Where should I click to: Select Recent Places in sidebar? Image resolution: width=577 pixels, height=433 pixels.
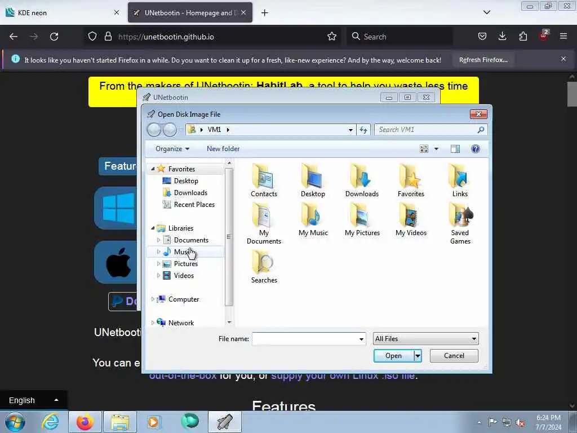194,204
